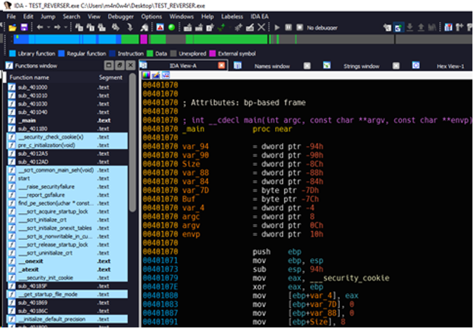Click the open file folder icon
Viewport: 473px width, 328px height.
coord(12,27)
